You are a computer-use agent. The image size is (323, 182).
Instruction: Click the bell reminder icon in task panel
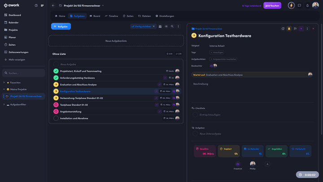[289, 28]
